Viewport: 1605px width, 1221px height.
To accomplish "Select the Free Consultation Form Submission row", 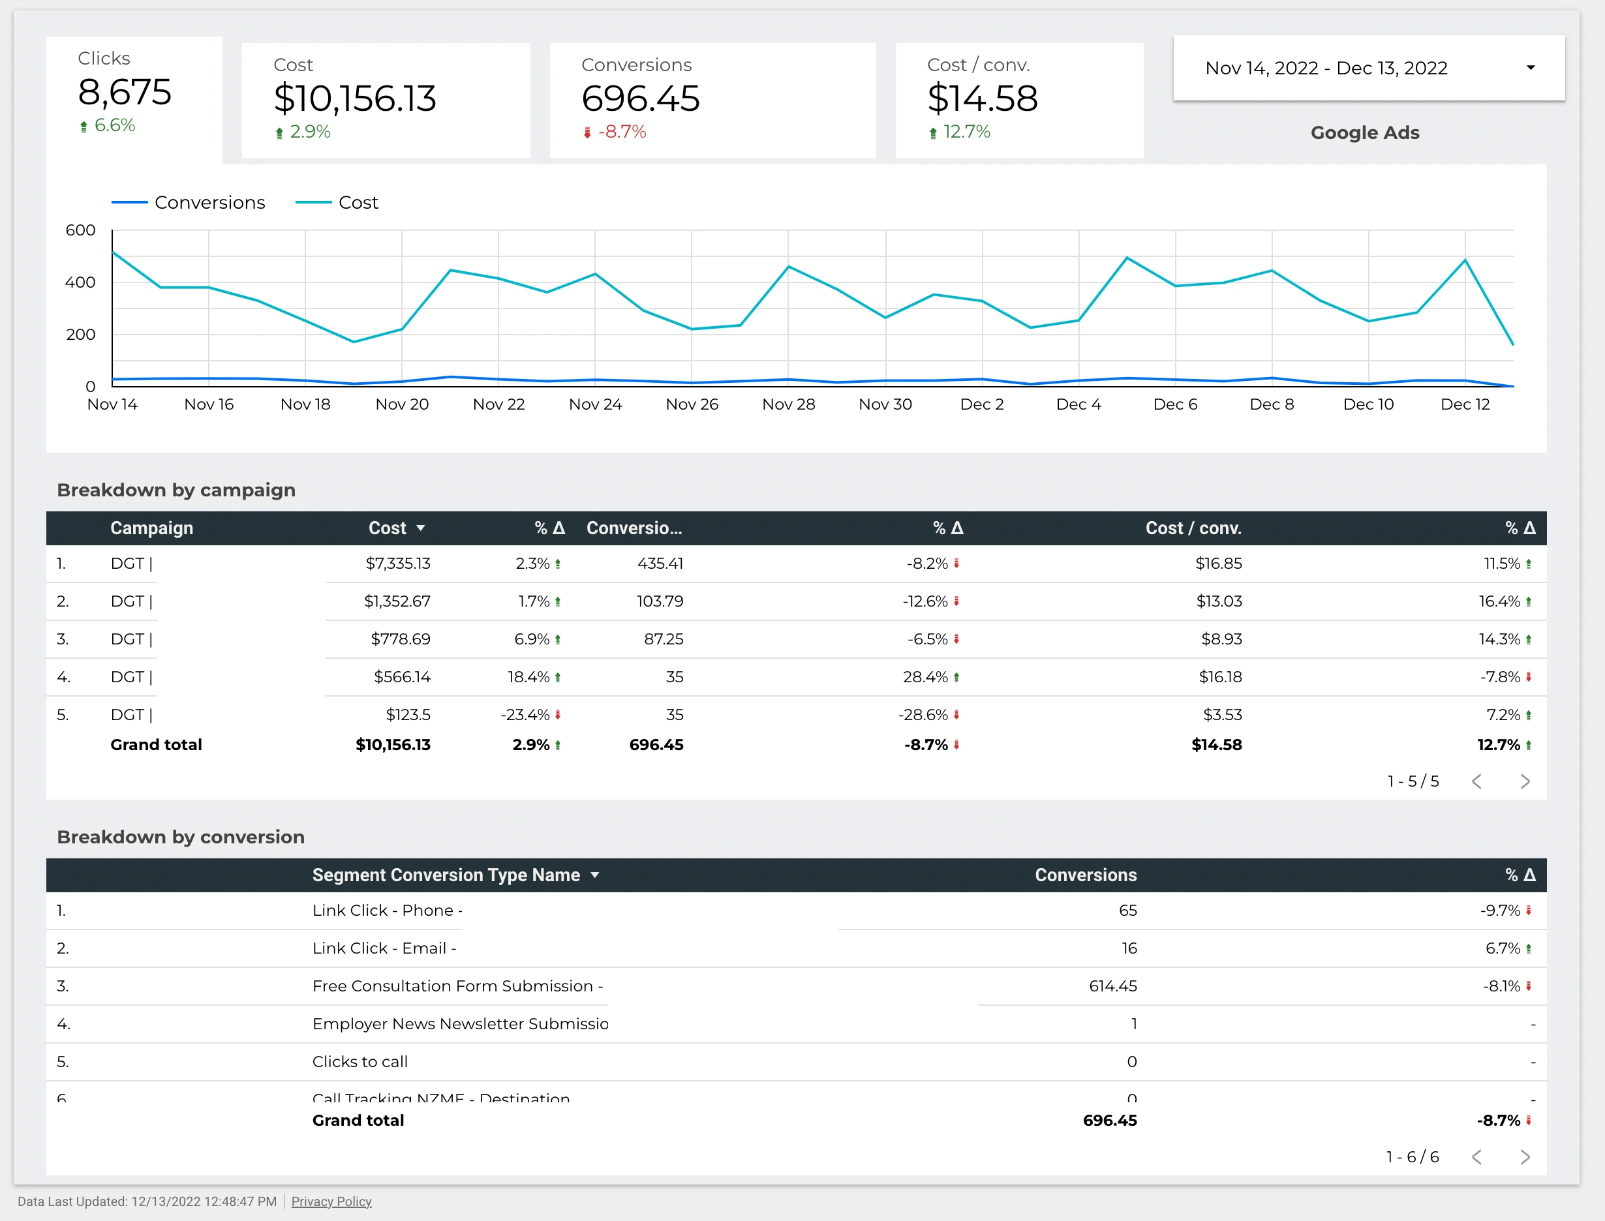I will pyautogui.click(x=457, y=986).
